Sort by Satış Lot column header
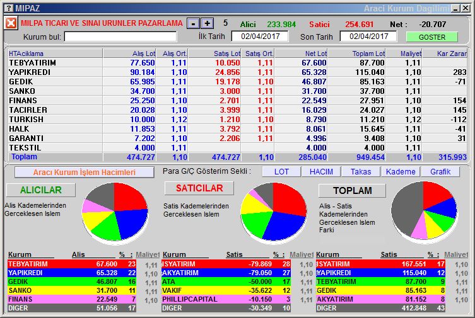475x318 pixels. click(x=214, y=54)
